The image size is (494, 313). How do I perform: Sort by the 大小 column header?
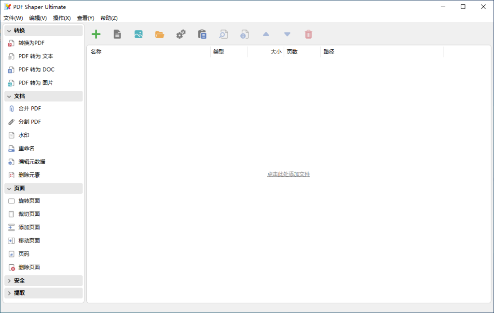tap(266, 52)
